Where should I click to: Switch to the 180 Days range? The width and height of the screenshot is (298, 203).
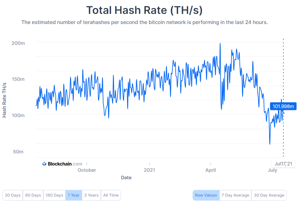[54, 195]
